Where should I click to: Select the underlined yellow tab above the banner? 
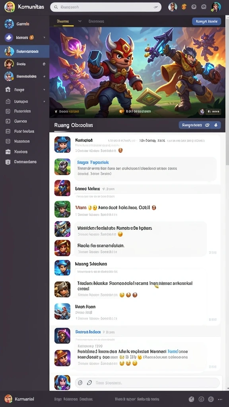tap(63, 21)
